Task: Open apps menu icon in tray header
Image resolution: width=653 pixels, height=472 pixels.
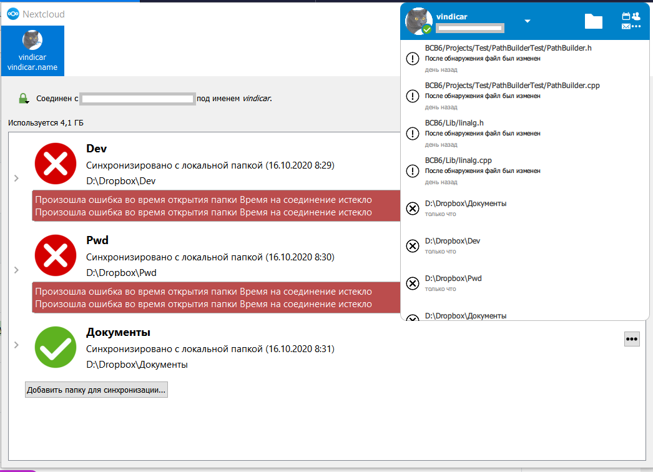Action: (631, 21)
